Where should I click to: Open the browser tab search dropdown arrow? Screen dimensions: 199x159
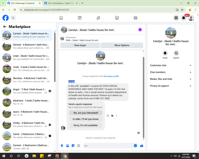click(x=3, y=3)
